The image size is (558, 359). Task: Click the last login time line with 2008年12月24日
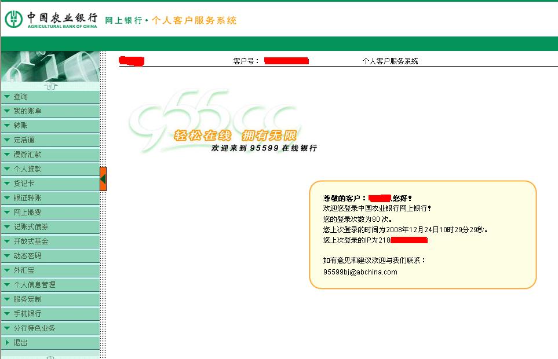point(406,230)
